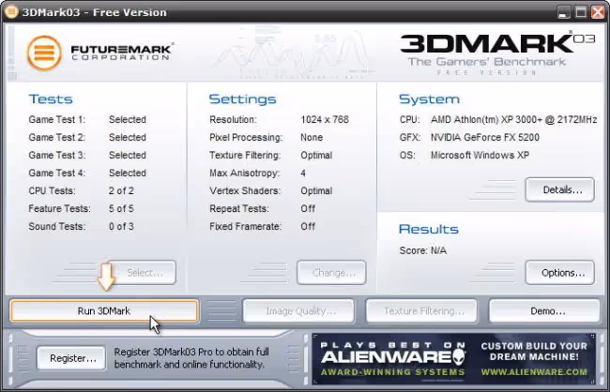This screenshot has width=610, height=392.
Task: Click the Results section heading
Action: pyautogui.click(x=429, y=229)
